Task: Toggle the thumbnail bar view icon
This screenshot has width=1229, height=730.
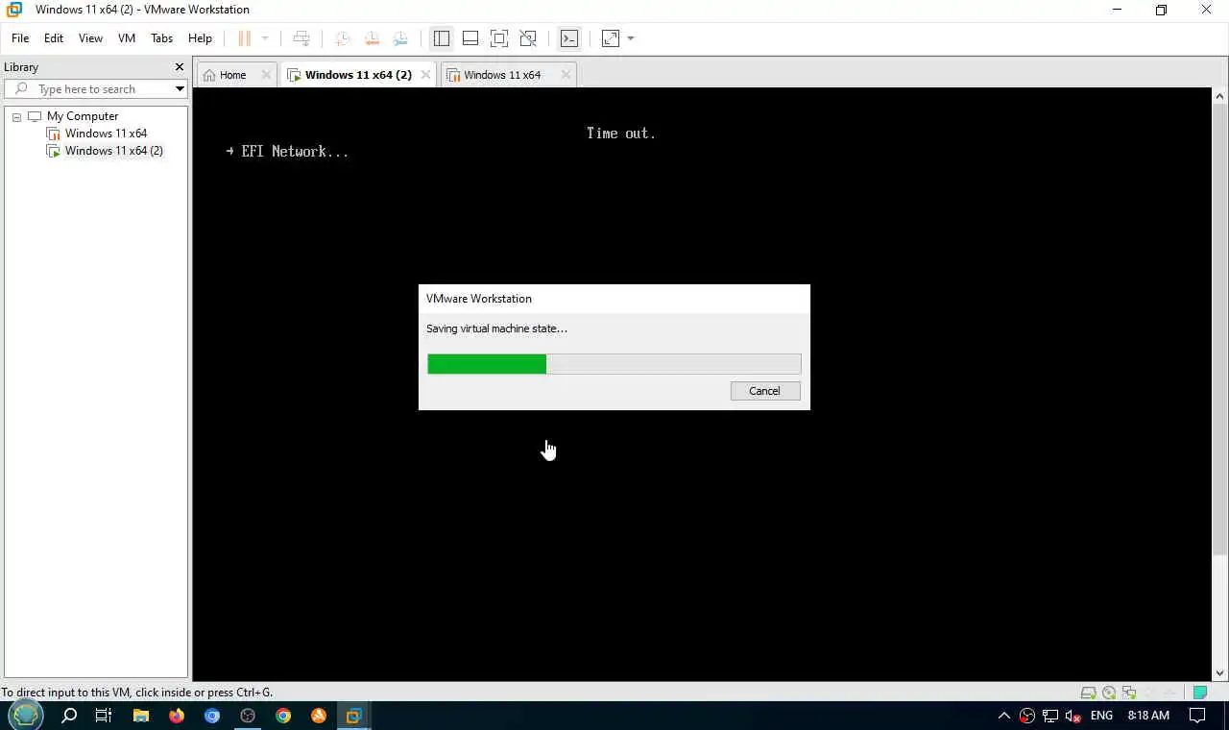Action: coord(470,38)
